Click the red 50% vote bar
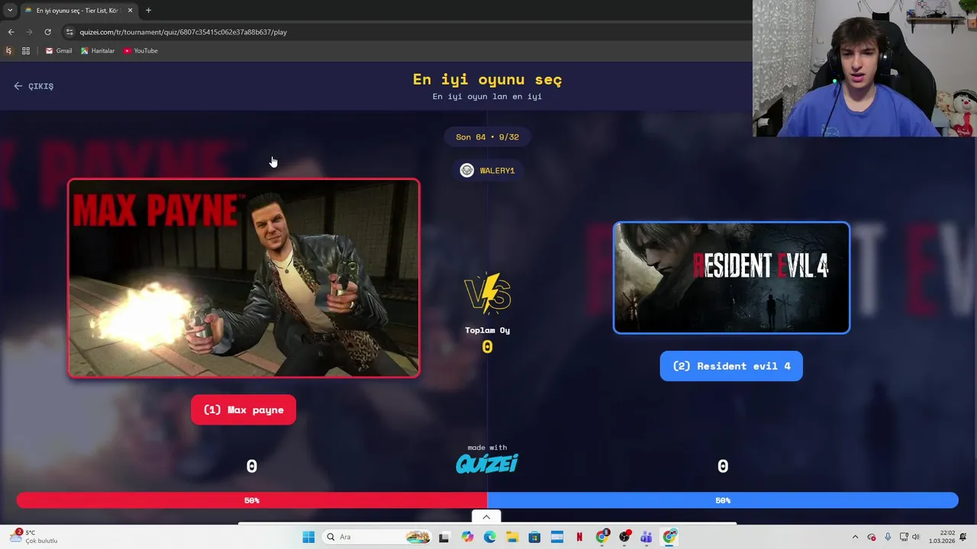This screenshot has height=549, width=977. [252, 500]
